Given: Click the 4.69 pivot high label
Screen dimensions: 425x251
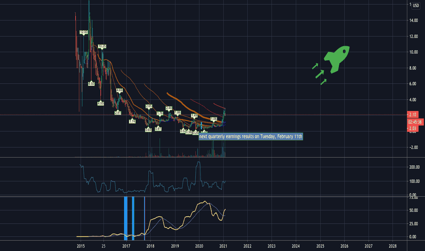Looking at the screenshot, I should [119, 90].
